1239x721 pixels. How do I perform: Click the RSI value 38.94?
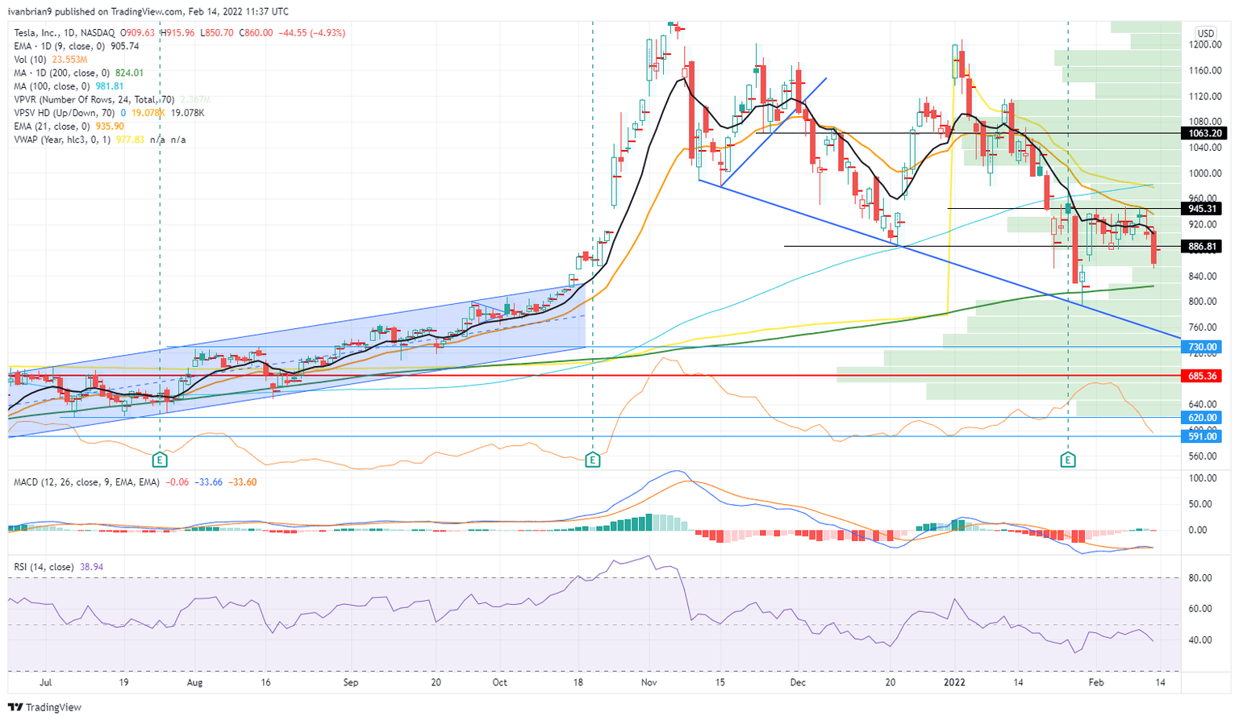point(91,567)
